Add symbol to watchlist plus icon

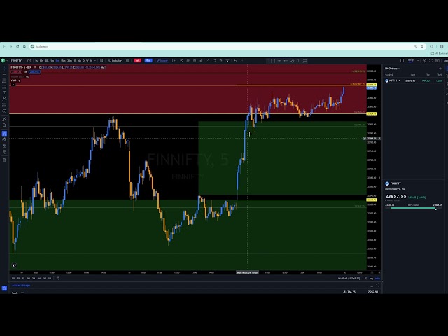[x=440, y=69]
